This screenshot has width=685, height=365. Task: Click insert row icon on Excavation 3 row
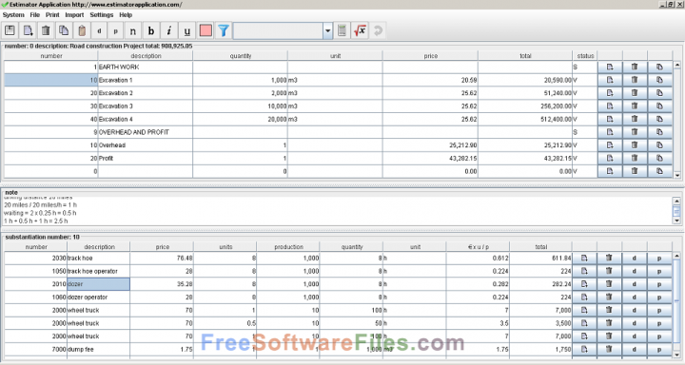pos(610,106)
